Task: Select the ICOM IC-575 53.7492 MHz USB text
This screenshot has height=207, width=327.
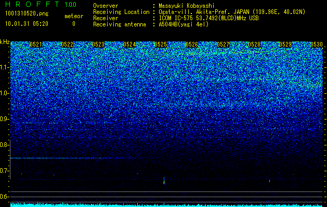Action: [x=208, y=18]
